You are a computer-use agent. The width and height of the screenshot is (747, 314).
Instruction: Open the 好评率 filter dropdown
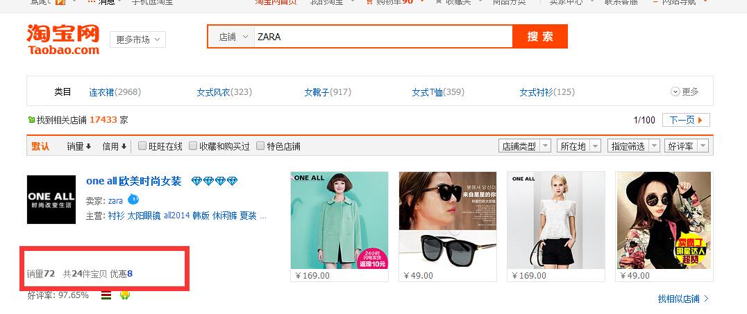pyautogui.click(x=686, y=146)
